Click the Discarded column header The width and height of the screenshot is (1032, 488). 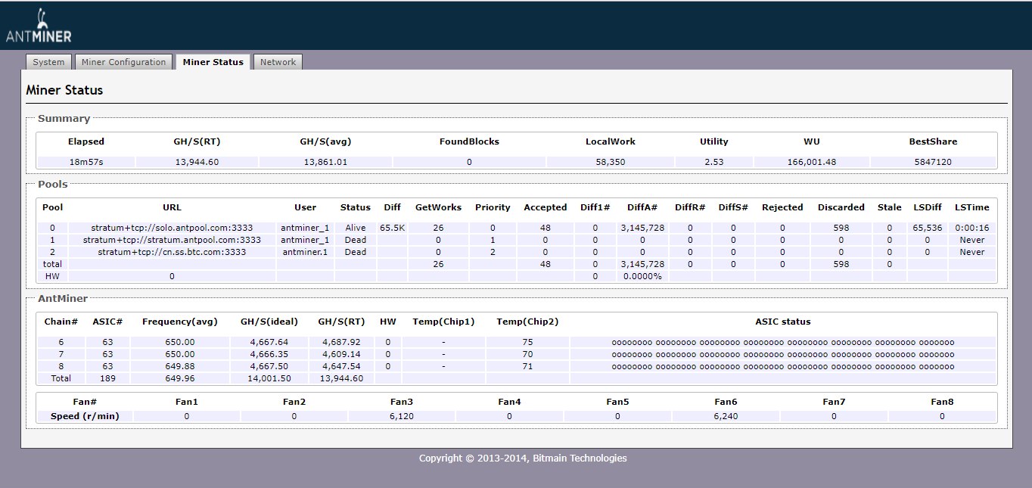click(x=841, y=207)
